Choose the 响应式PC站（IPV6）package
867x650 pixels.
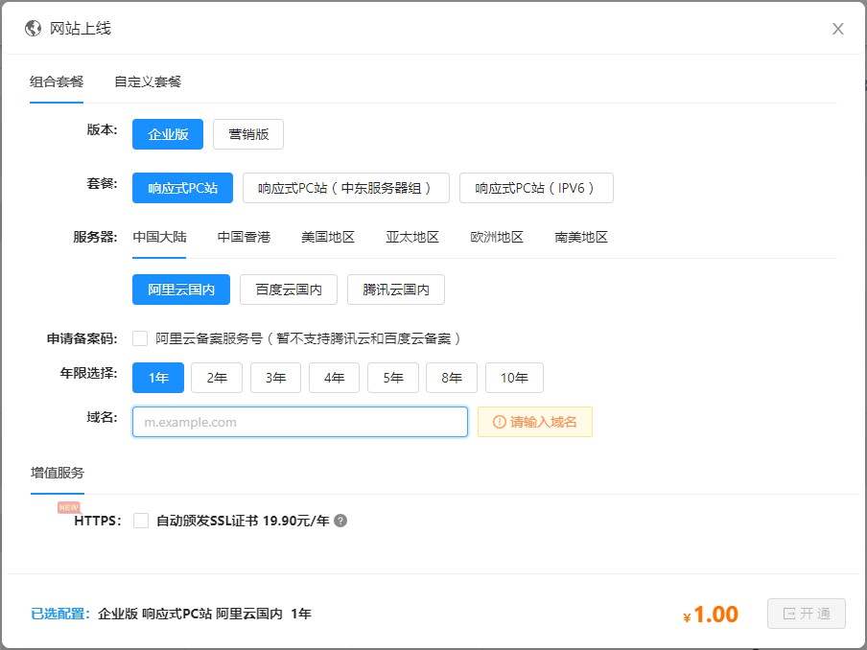click(535, 188)
